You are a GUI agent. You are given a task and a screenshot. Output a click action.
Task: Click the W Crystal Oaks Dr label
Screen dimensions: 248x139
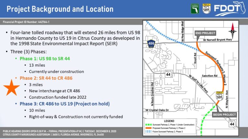point(157,110)
